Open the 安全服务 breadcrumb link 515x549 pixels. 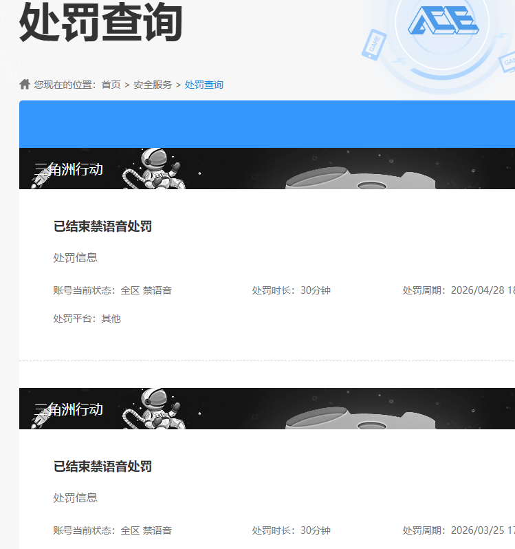153,85
